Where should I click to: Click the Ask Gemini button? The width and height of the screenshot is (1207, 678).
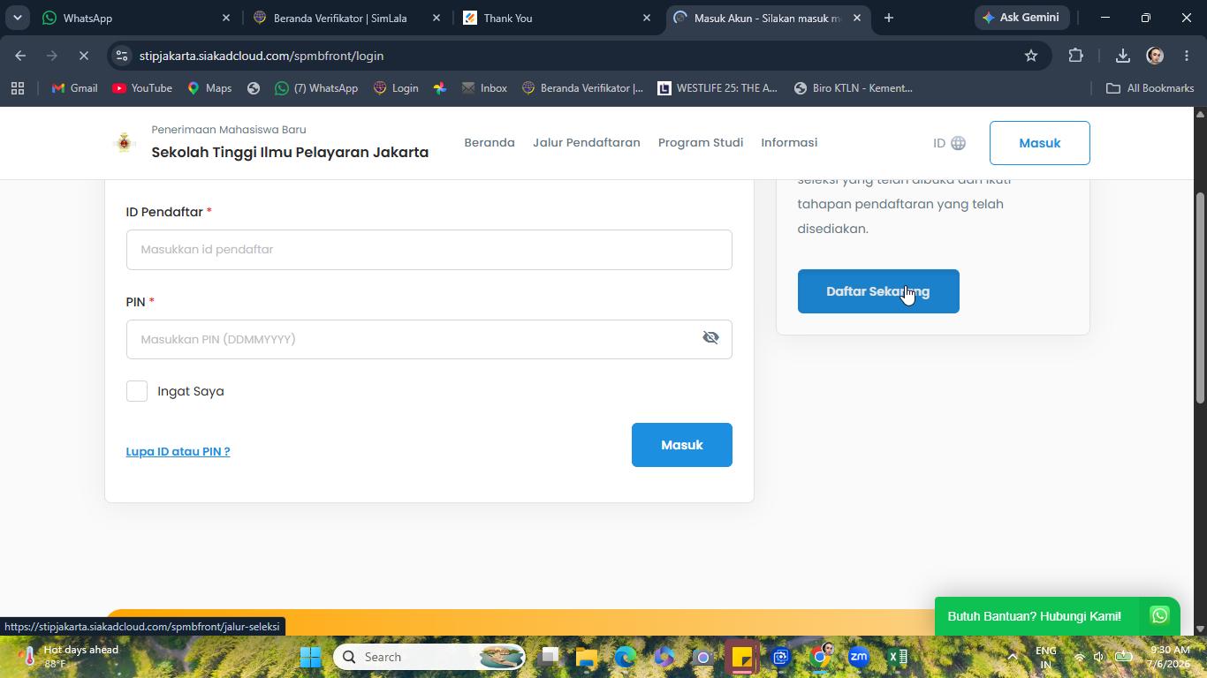(1021, 18)
